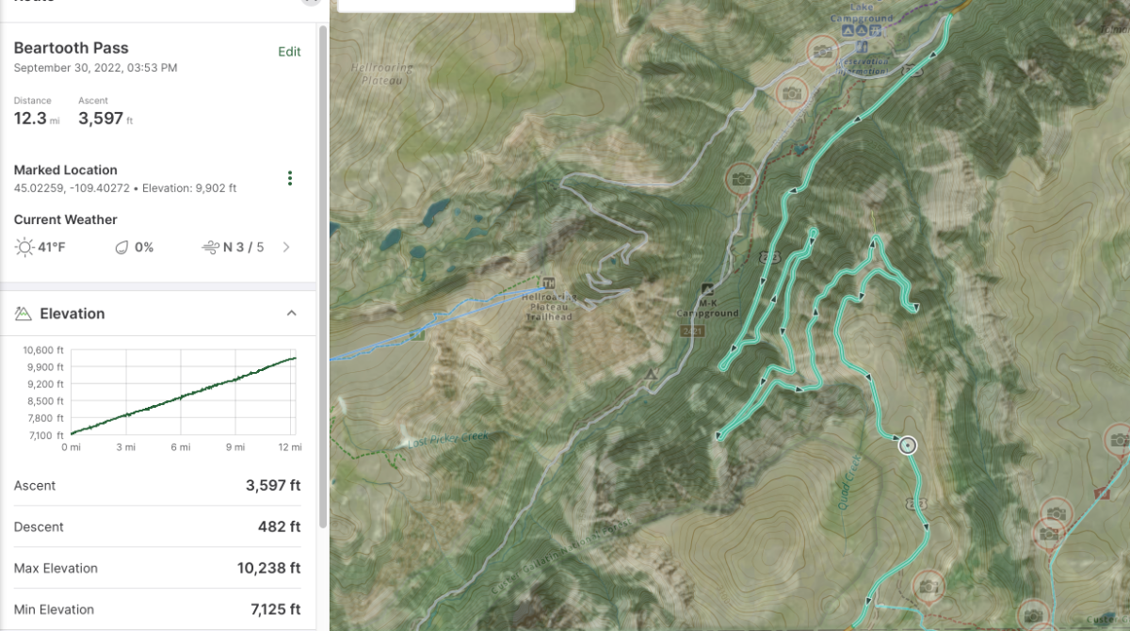Click the peak triangle icon southwest of M-K Campground
Screen dimensions: 1130x631
650,374
